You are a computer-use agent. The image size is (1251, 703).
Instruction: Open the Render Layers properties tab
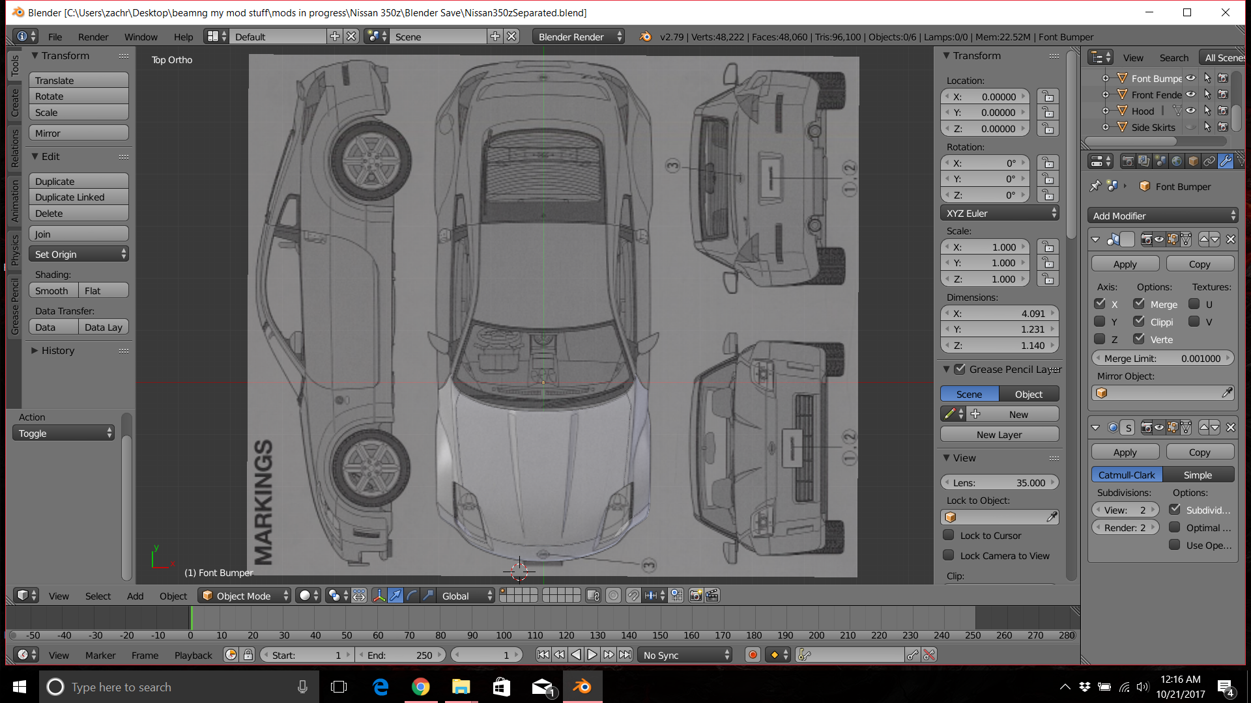(1144, 161)
